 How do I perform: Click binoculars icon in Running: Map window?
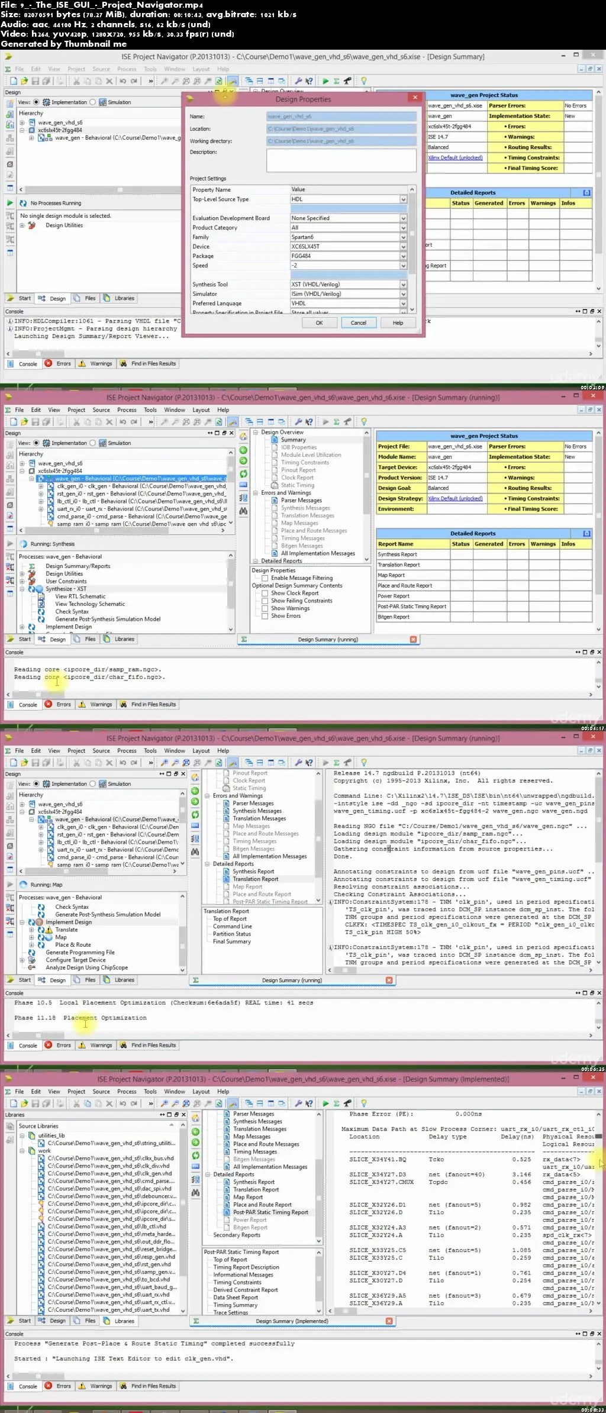click(195, 852)
